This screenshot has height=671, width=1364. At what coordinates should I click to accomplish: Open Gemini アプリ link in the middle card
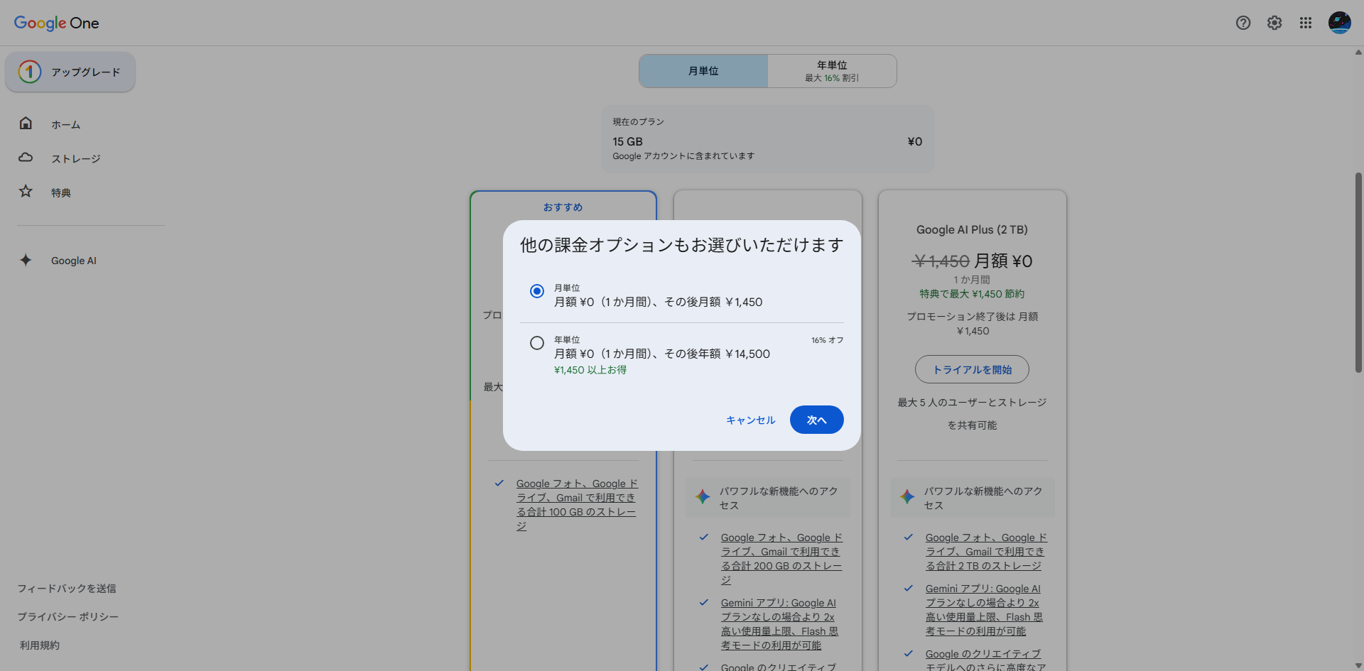click(779, 624)
